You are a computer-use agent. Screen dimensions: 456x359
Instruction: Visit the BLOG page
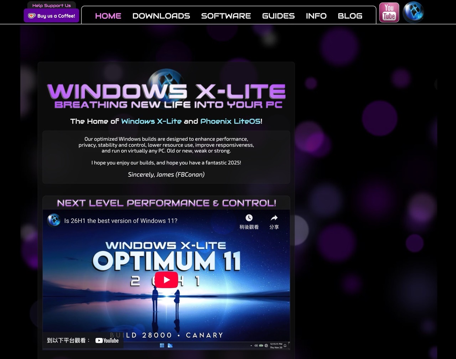click(x=350, y=16)
